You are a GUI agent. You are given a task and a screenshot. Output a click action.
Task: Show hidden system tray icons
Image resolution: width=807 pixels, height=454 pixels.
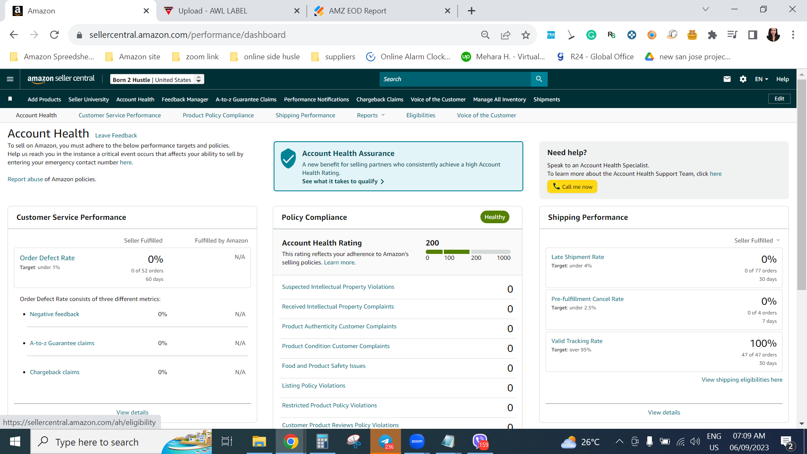pos(619,441)
